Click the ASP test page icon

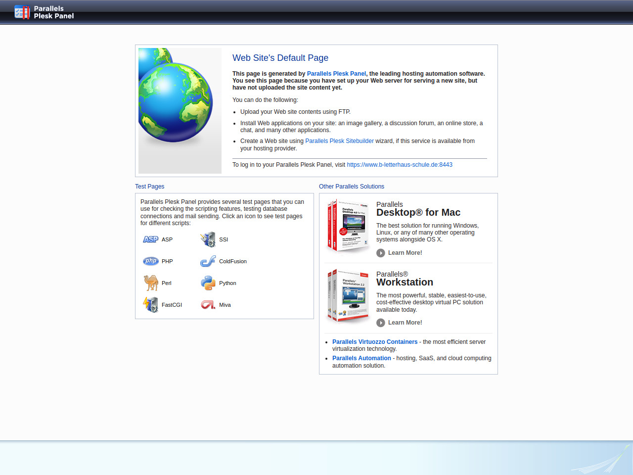click(x=150, y=239)
